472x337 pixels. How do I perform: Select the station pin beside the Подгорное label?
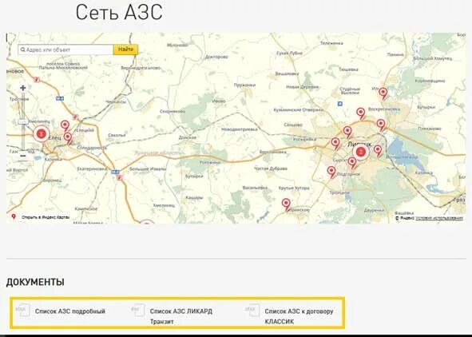coord(331,172)
